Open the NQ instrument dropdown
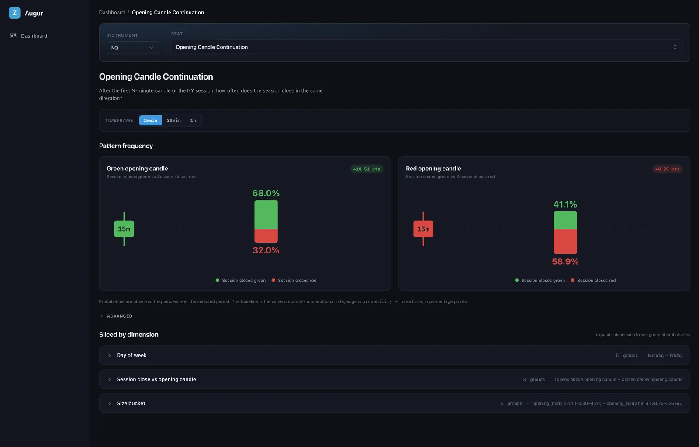Screen dimensions: 699x447 133,48
